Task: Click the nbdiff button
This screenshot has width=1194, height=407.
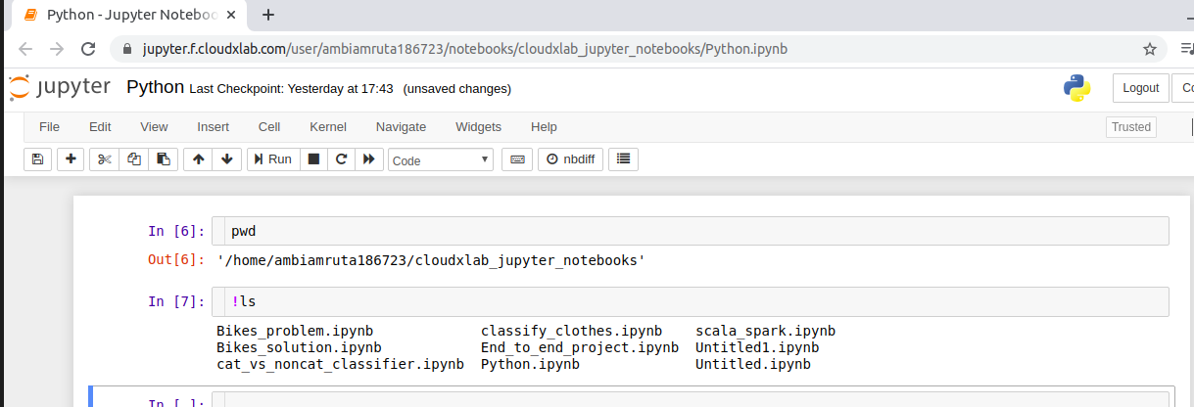Action: [x=570, y=159]
